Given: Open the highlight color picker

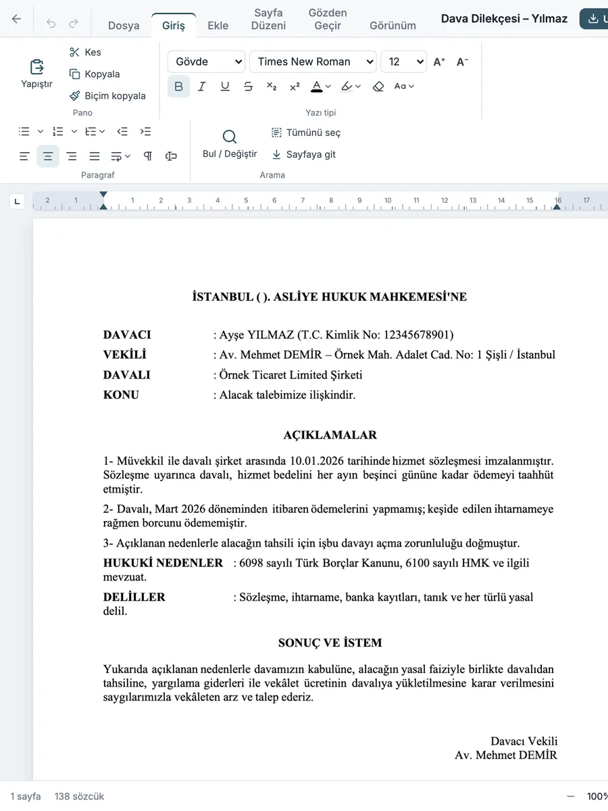Looking at the screenshot, I should pyautogui.click(x=351, y=87).
